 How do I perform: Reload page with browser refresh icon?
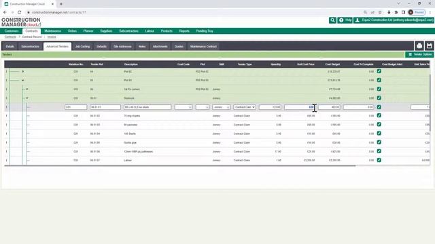click(20, 12)
